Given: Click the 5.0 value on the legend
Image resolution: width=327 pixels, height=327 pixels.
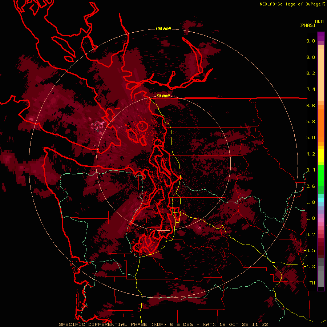Looking at the screenshot, I should tap(311, 138).
